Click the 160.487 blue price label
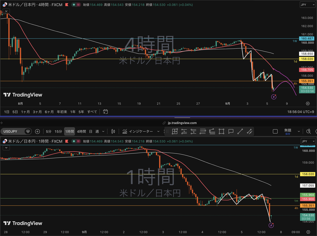Screen dimensions: 317x236 307,38
